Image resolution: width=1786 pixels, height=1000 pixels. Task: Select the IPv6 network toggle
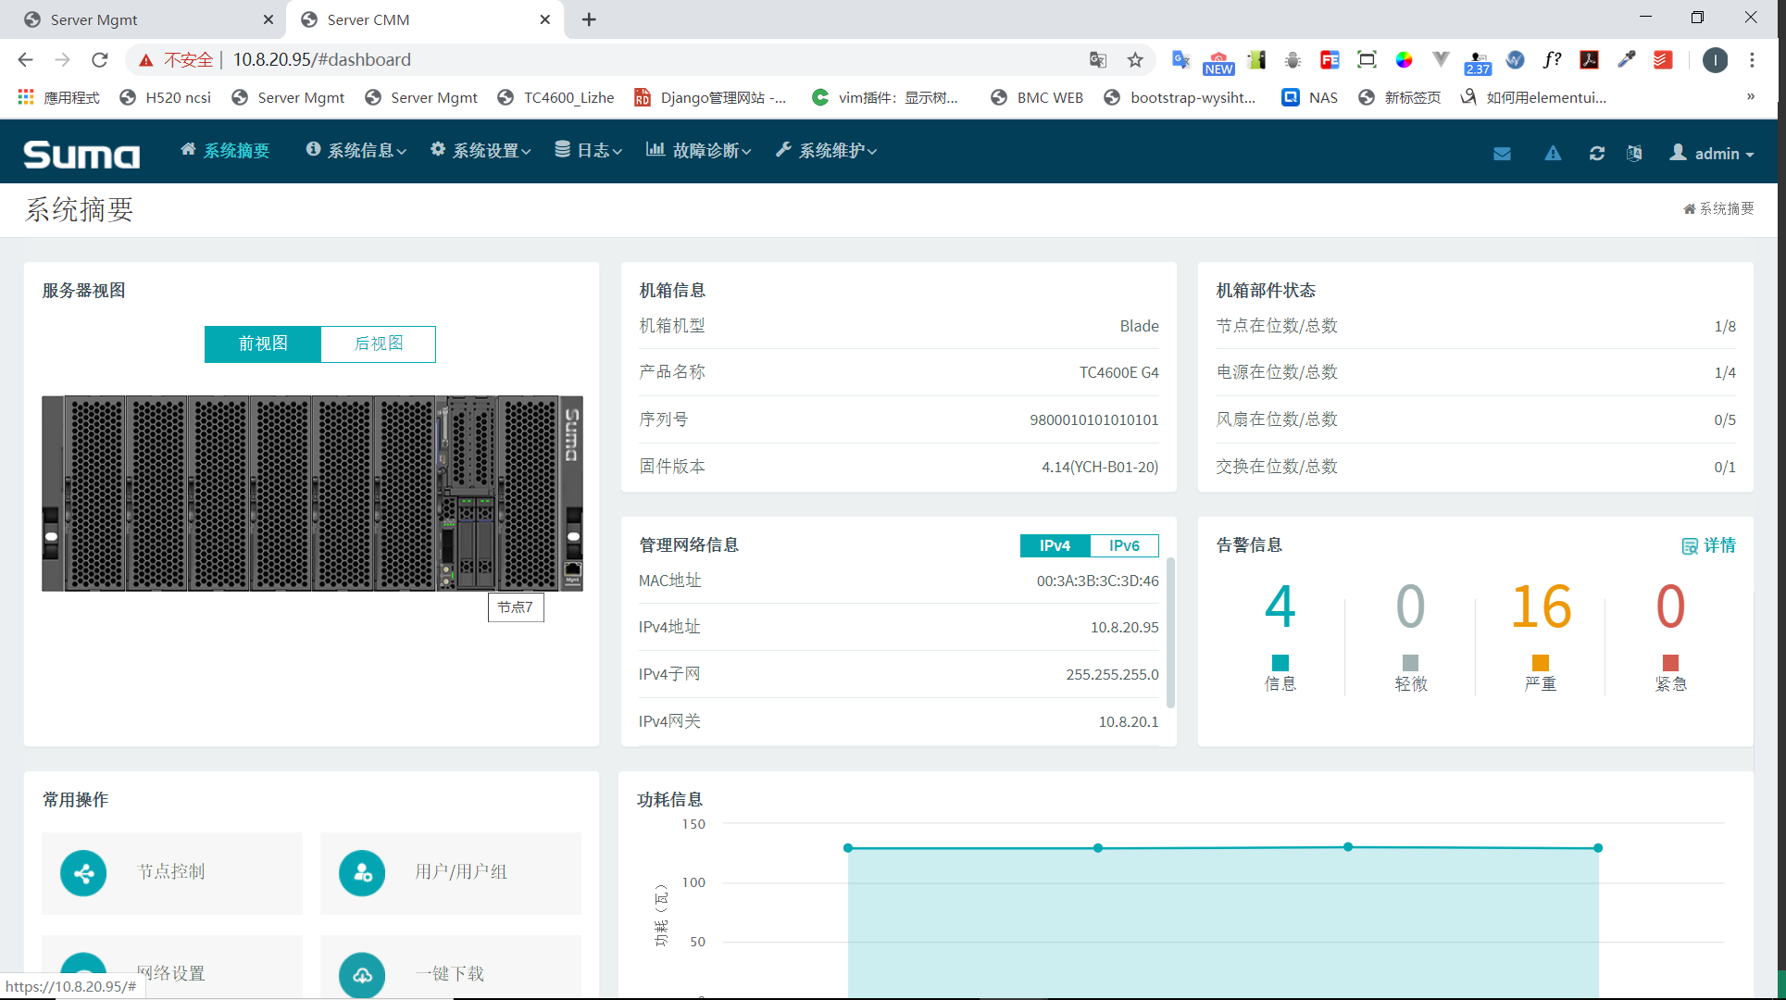click(1124, 546)
